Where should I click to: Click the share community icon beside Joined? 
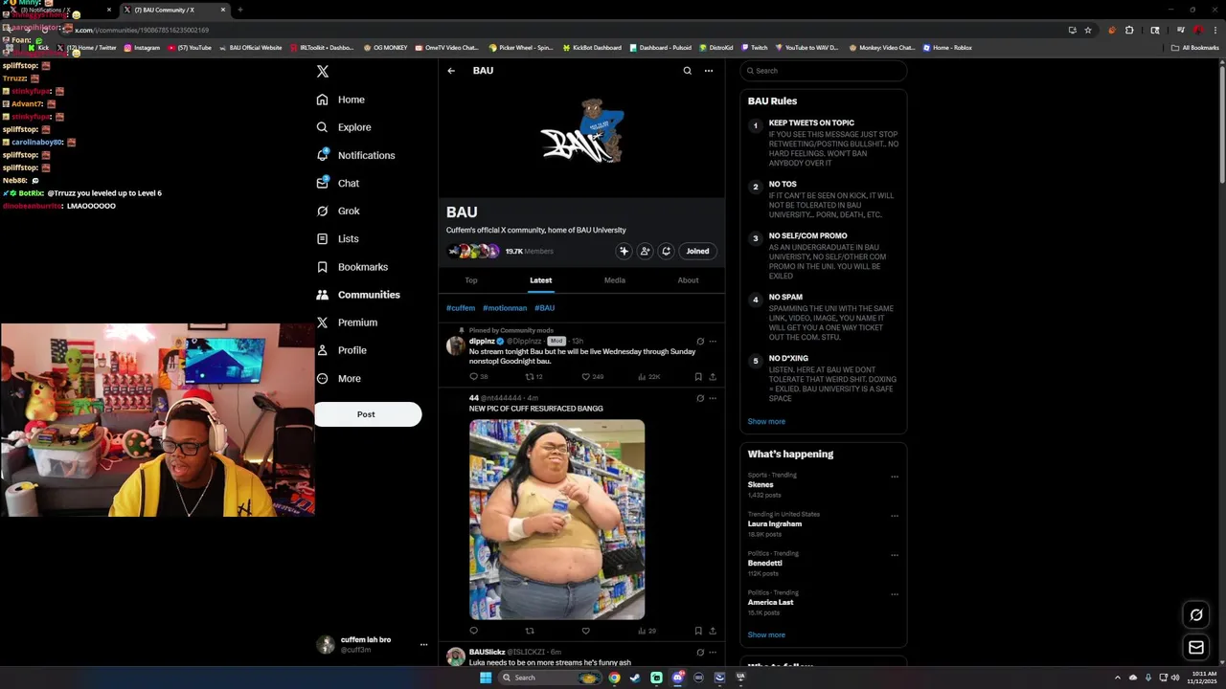[666, 251]
